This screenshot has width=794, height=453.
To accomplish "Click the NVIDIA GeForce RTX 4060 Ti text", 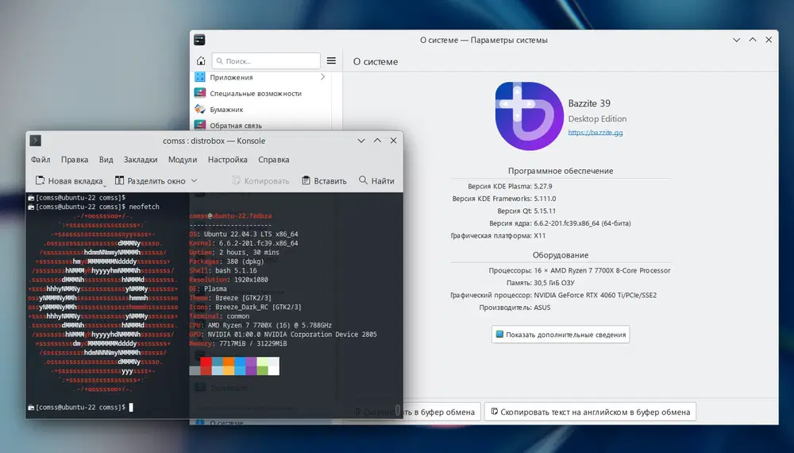I will click(595, 295).
